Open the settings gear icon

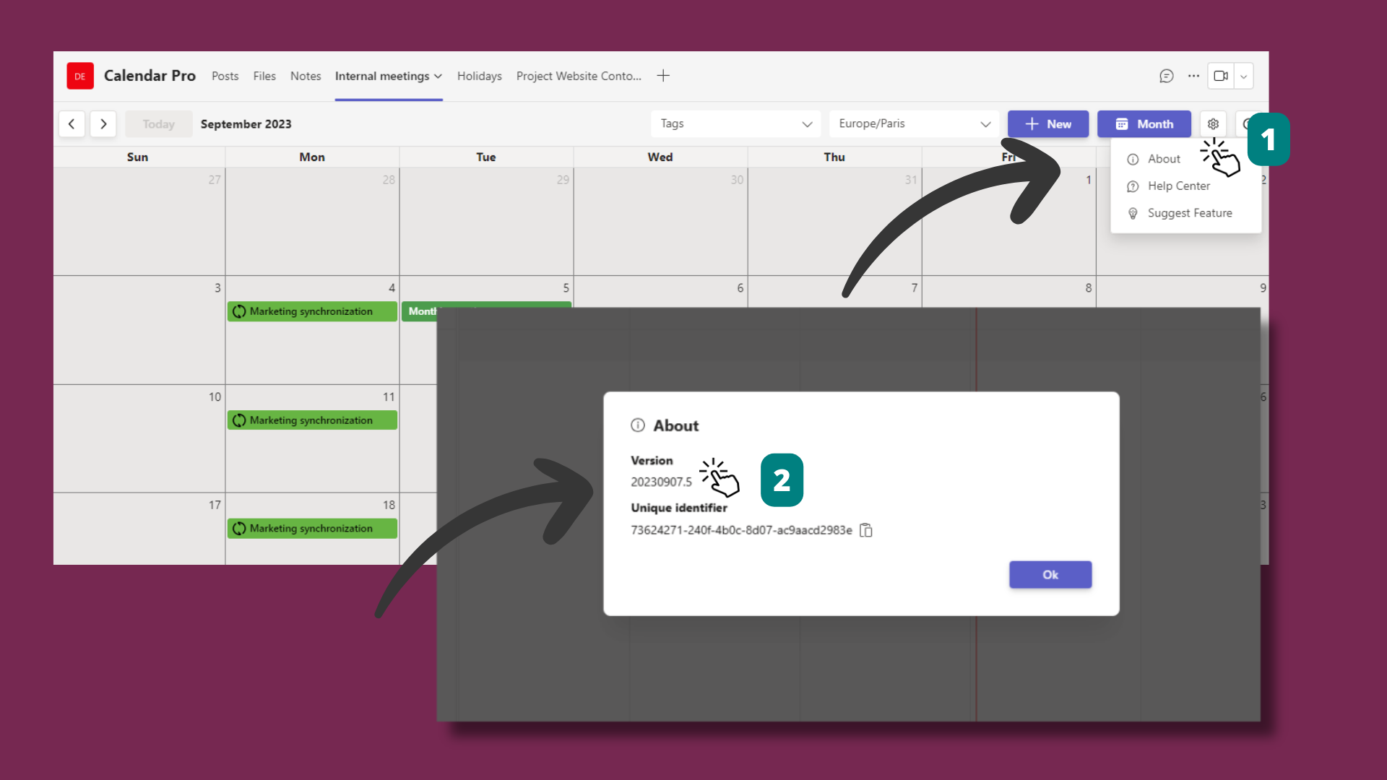click(1213, 124)
